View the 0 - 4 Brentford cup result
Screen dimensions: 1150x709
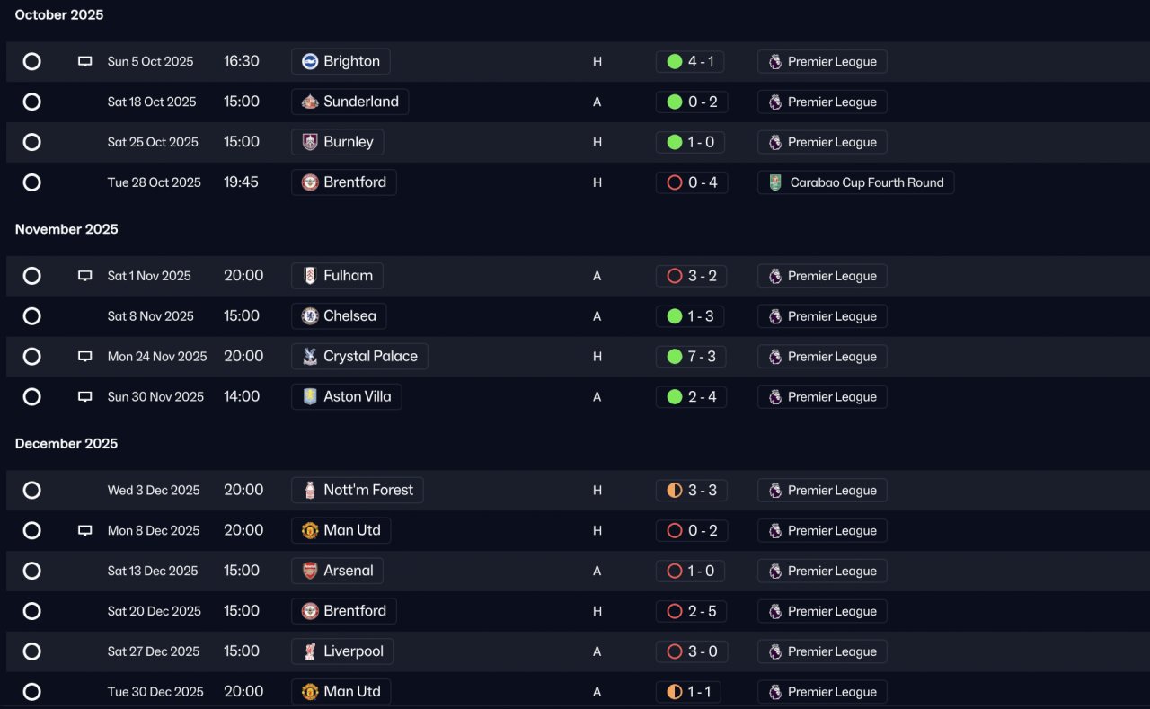691,182
